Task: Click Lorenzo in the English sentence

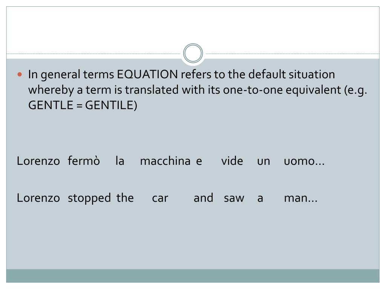Action: [38, 198]
